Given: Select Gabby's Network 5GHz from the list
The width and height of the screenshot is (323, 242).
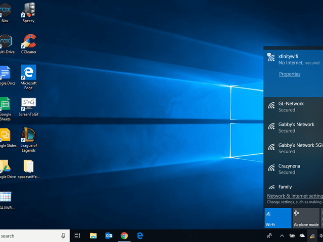Looking at the screenshot, I should tap(293, 148).
